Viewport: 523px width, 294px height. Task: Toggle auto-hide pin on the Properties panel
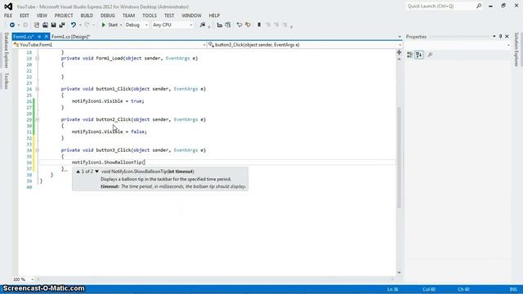click(500, 36)
